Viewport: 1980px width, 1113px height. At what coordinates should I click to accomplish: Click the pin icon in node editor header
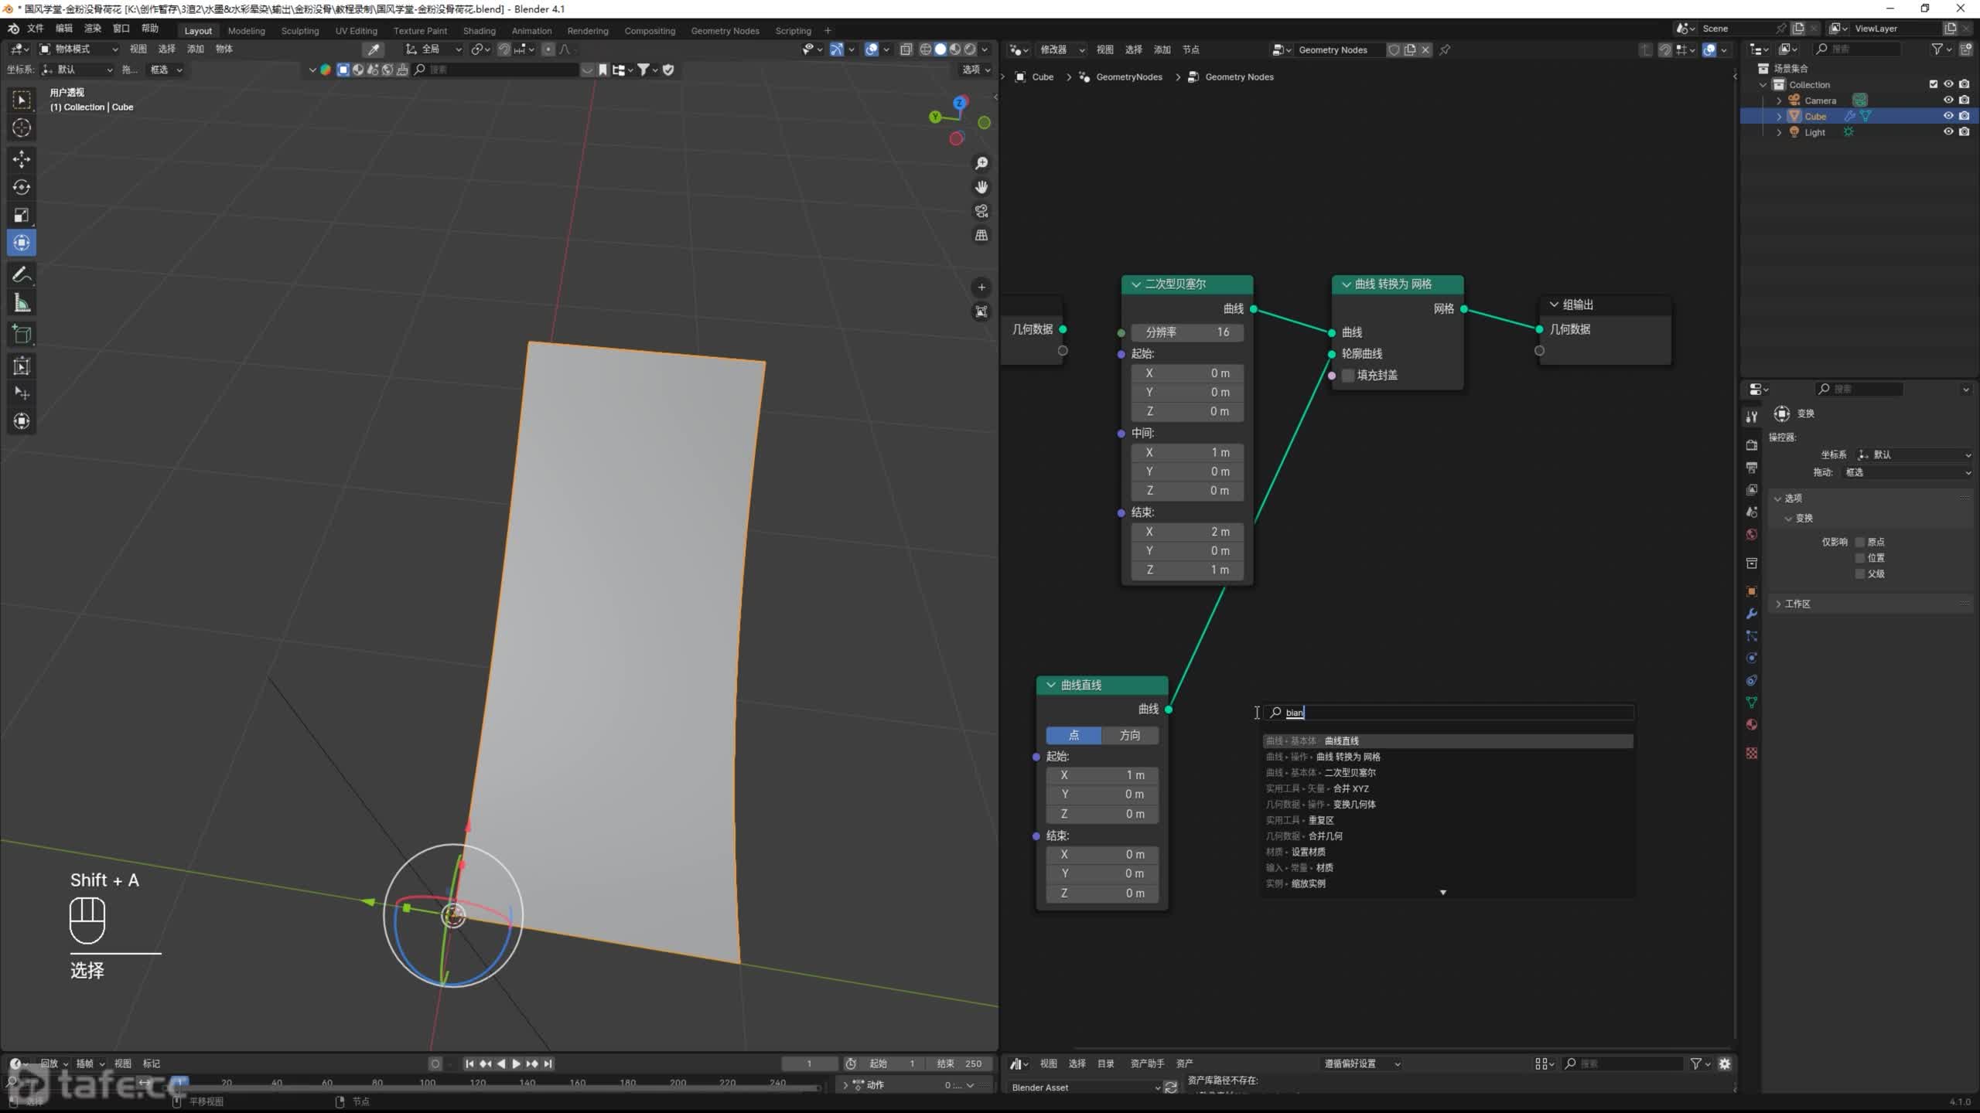(x=1445, y=49)
